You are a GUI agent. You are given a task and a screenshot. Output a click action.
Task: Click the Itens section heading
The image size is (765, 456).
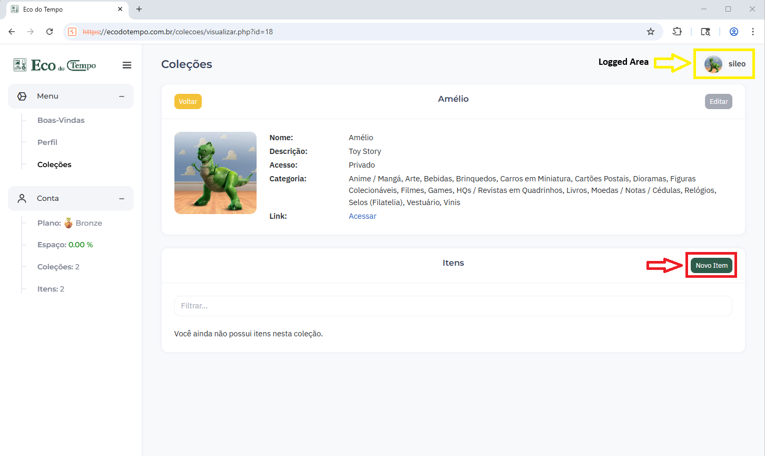click(x=453, y=263)
